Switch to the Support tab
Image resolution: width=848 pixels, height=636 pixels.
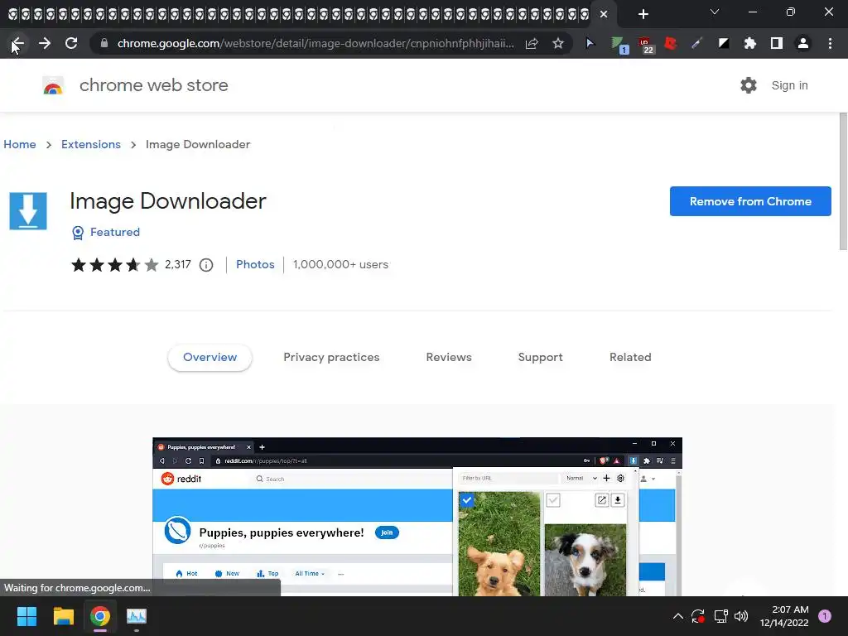[540, 357]
